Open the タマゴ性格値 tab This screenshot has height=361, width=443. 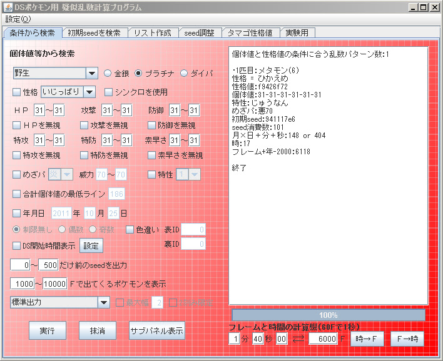click(x=250, y=33)
